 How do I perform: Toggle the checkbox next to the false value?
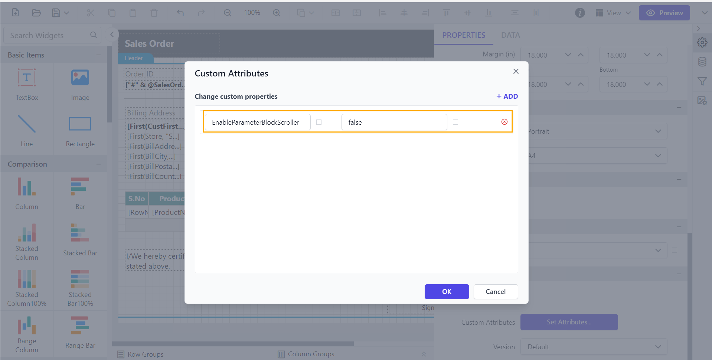click(x=455, y=122)
